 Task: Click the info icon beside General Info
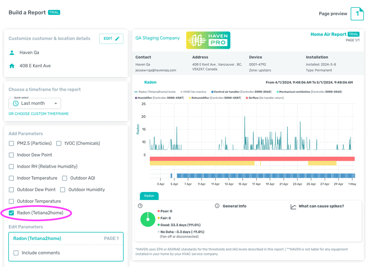(217, 206)
